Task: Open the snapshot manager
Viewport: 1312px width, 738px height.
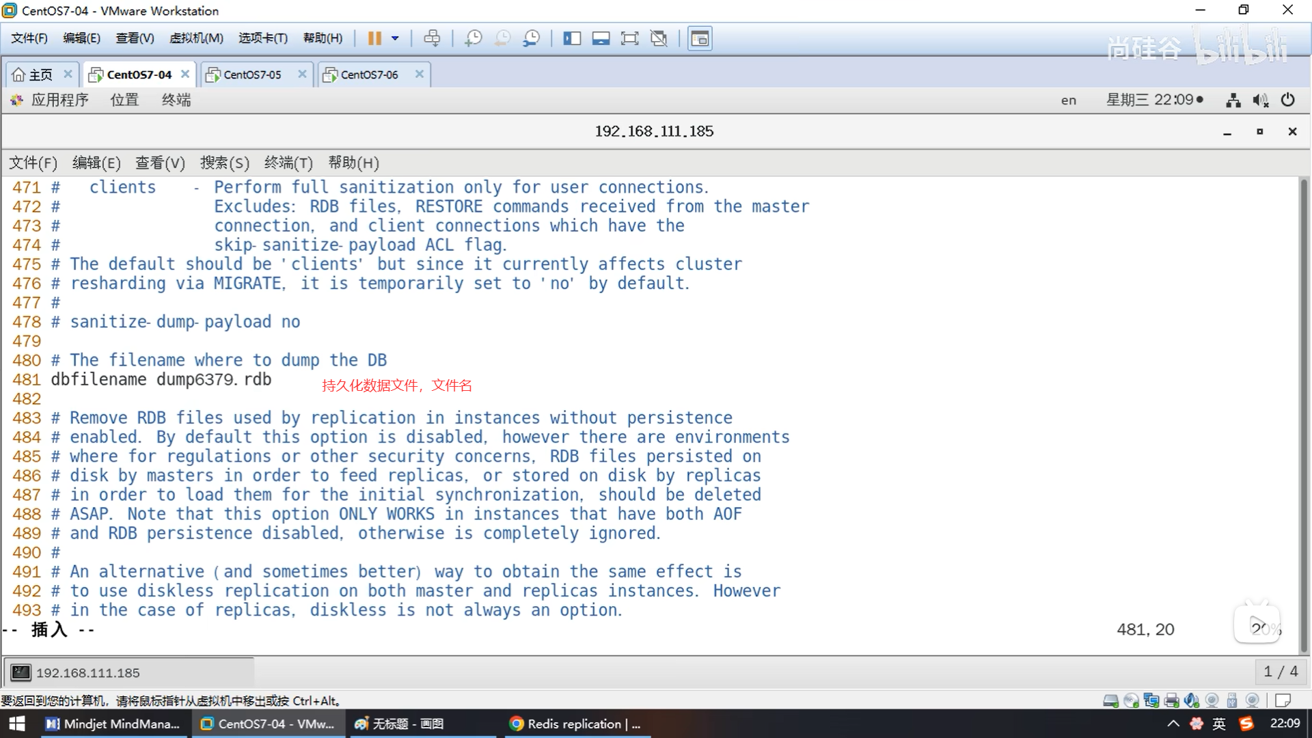Action: [531, 38]
